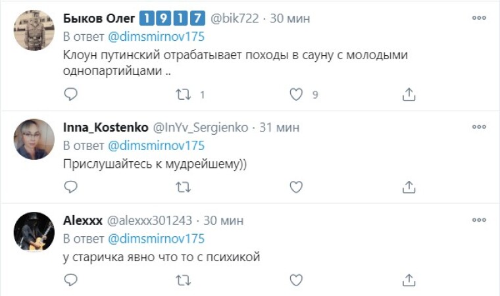The height and width of the screenshot is (296, 500).
Task: Open more options for Alexxx's tweet
Action: tap(479, 219)
